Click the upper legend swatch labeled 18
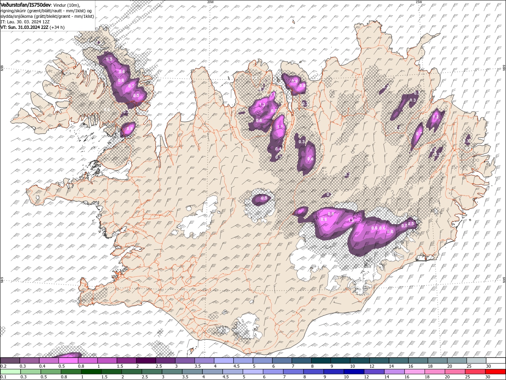Viewport: 506px width, 380px height. coord(437,361)
